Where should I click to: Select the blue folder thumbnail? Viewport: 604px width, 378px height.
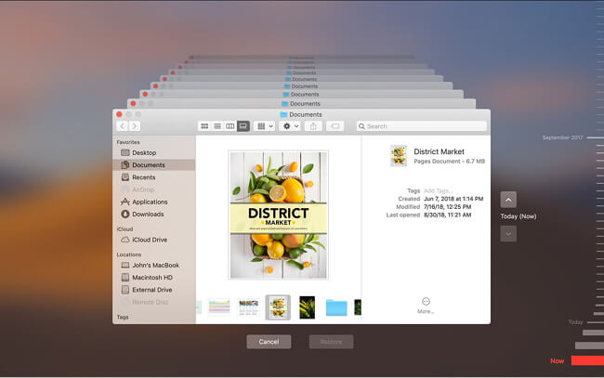[x=336, y=307]
